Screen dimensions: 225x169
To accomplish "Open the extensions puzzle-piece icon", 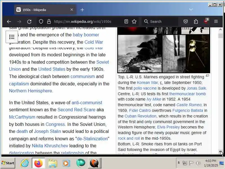I will 196,22.
